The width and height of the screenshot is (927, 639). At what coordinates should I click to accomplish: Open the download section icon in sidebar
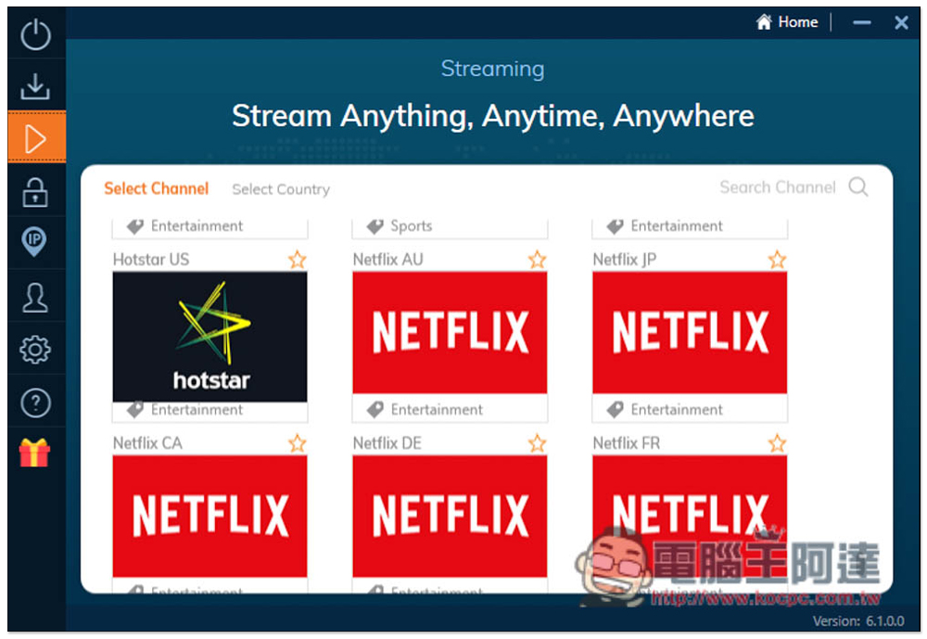(x=35, y=86)
